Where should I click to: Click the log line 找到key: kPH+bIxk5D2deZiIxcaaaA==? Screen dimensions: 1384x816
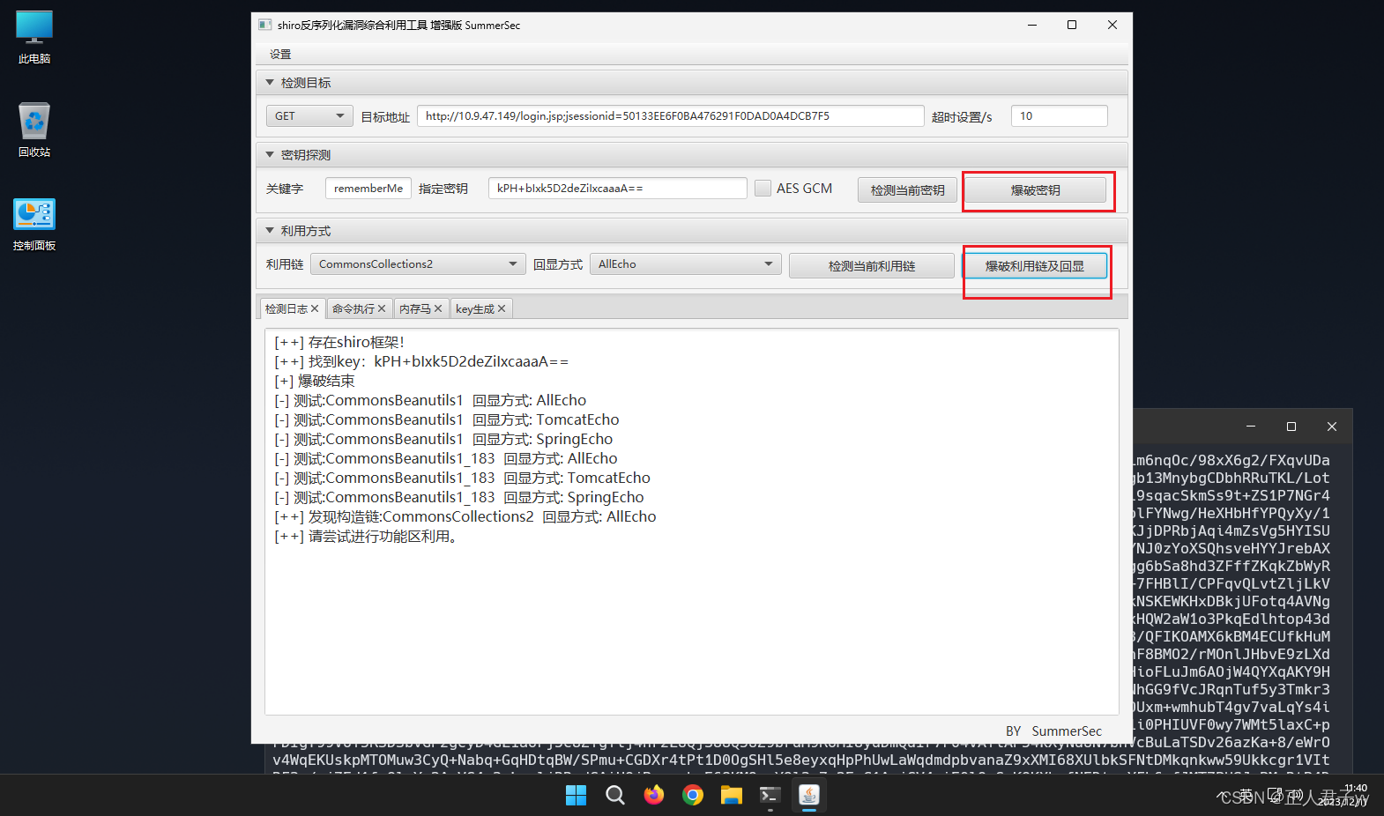[421, 361]
